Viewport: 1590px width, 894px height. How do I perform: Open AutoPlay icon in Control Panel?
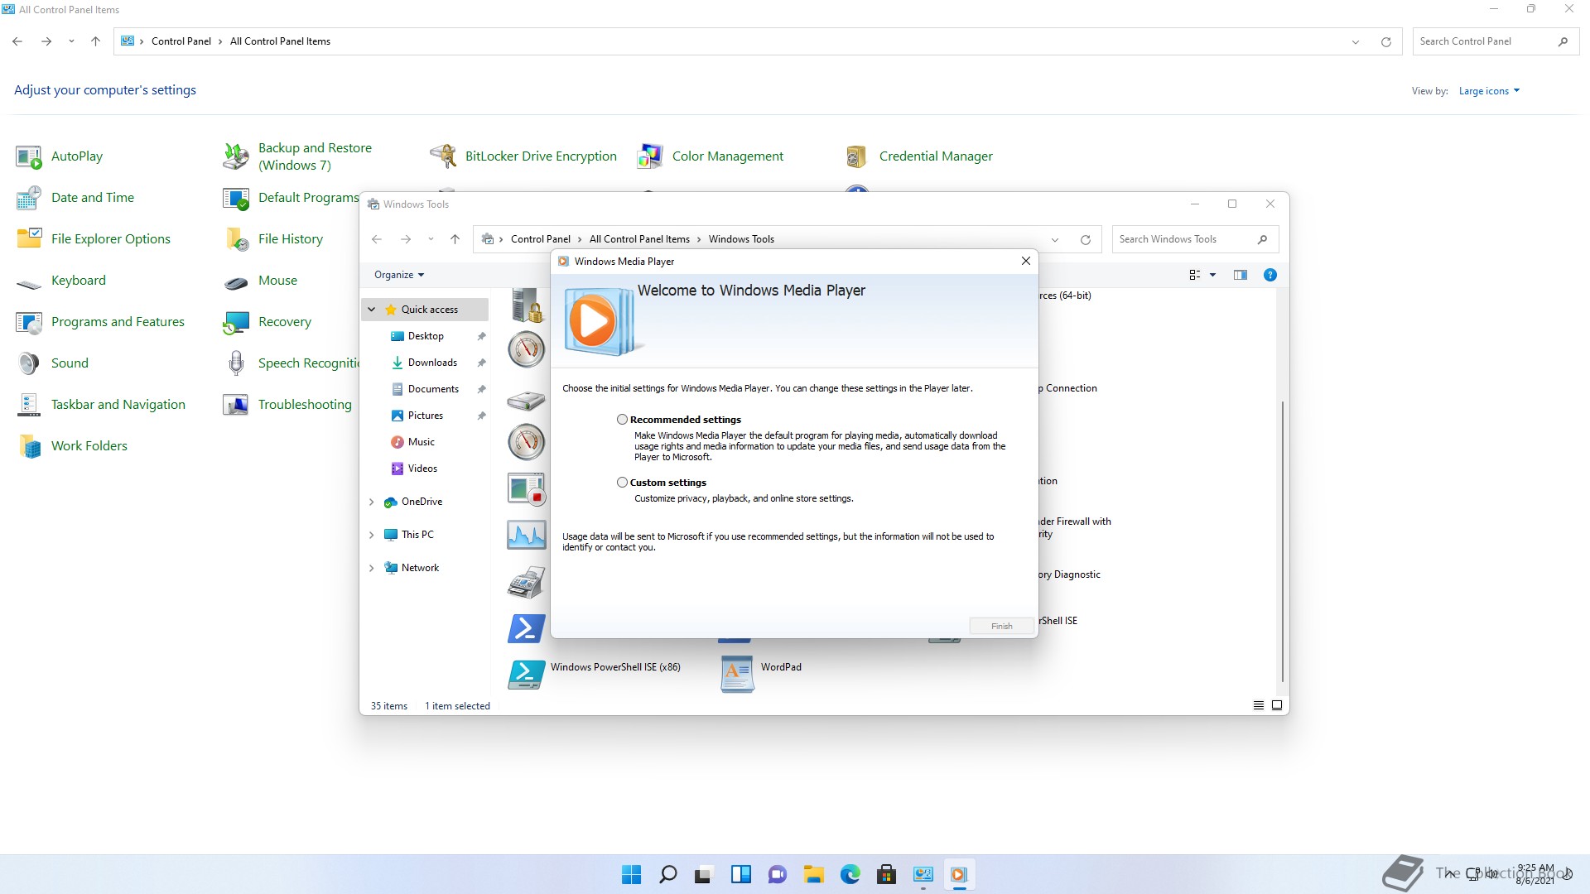pos(29,156)
